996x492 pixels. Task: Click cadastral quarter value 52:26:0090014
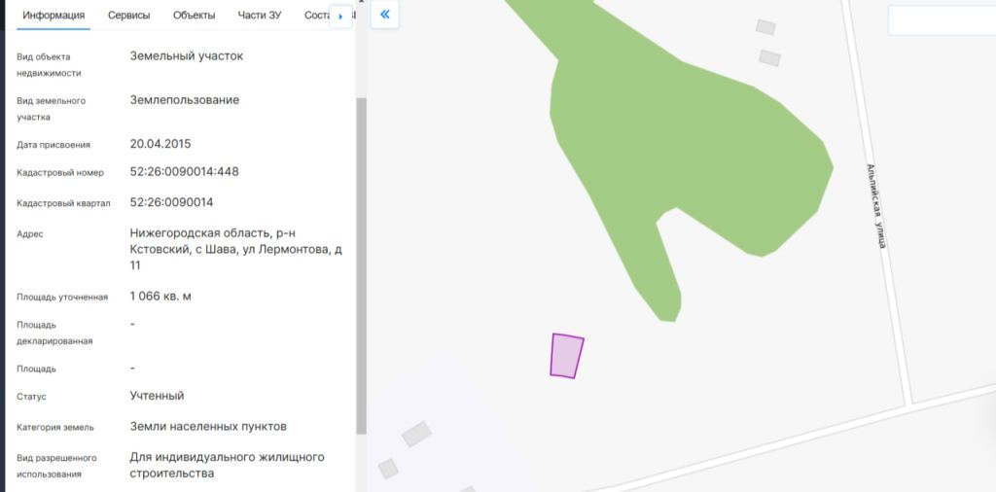tap(171, 202)
